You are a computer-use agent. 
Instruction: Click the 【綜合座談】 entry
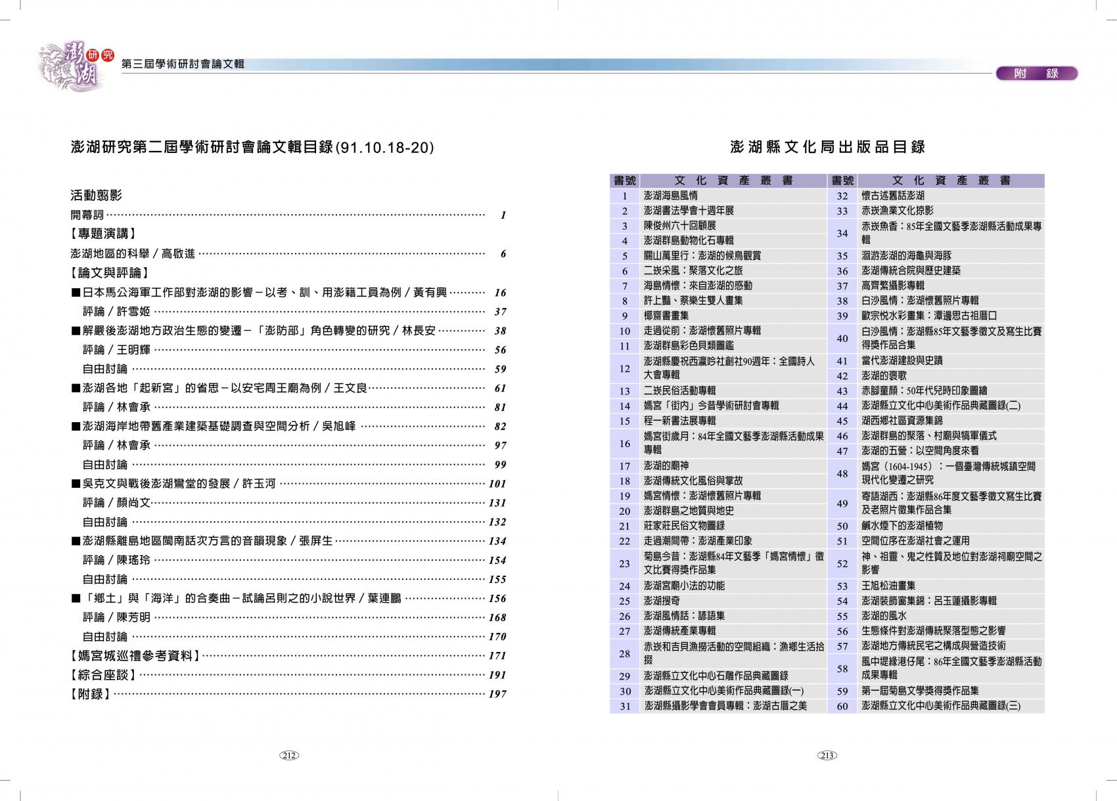pos(103,674)
